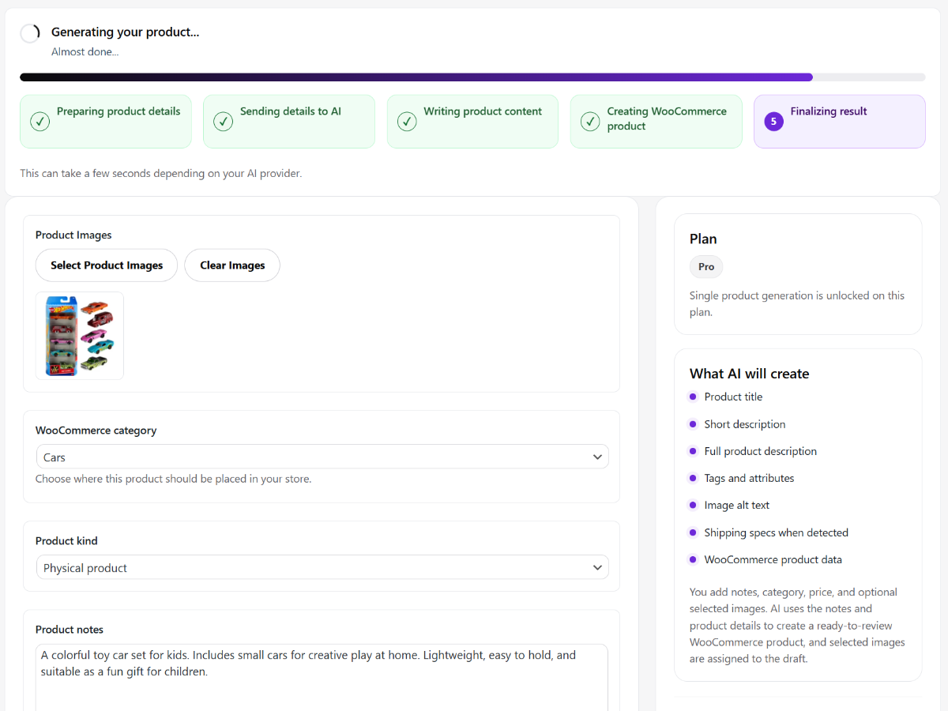
Task: Click the 'Almost done...' status text
Action: [x=85, y=52]
